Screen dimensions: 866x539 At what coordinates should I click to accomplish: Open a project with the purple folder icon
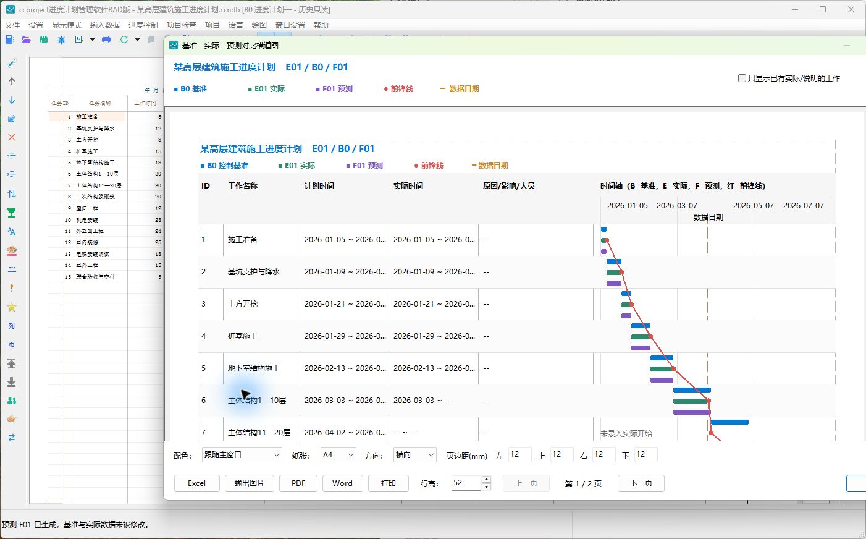click(26, 40)
